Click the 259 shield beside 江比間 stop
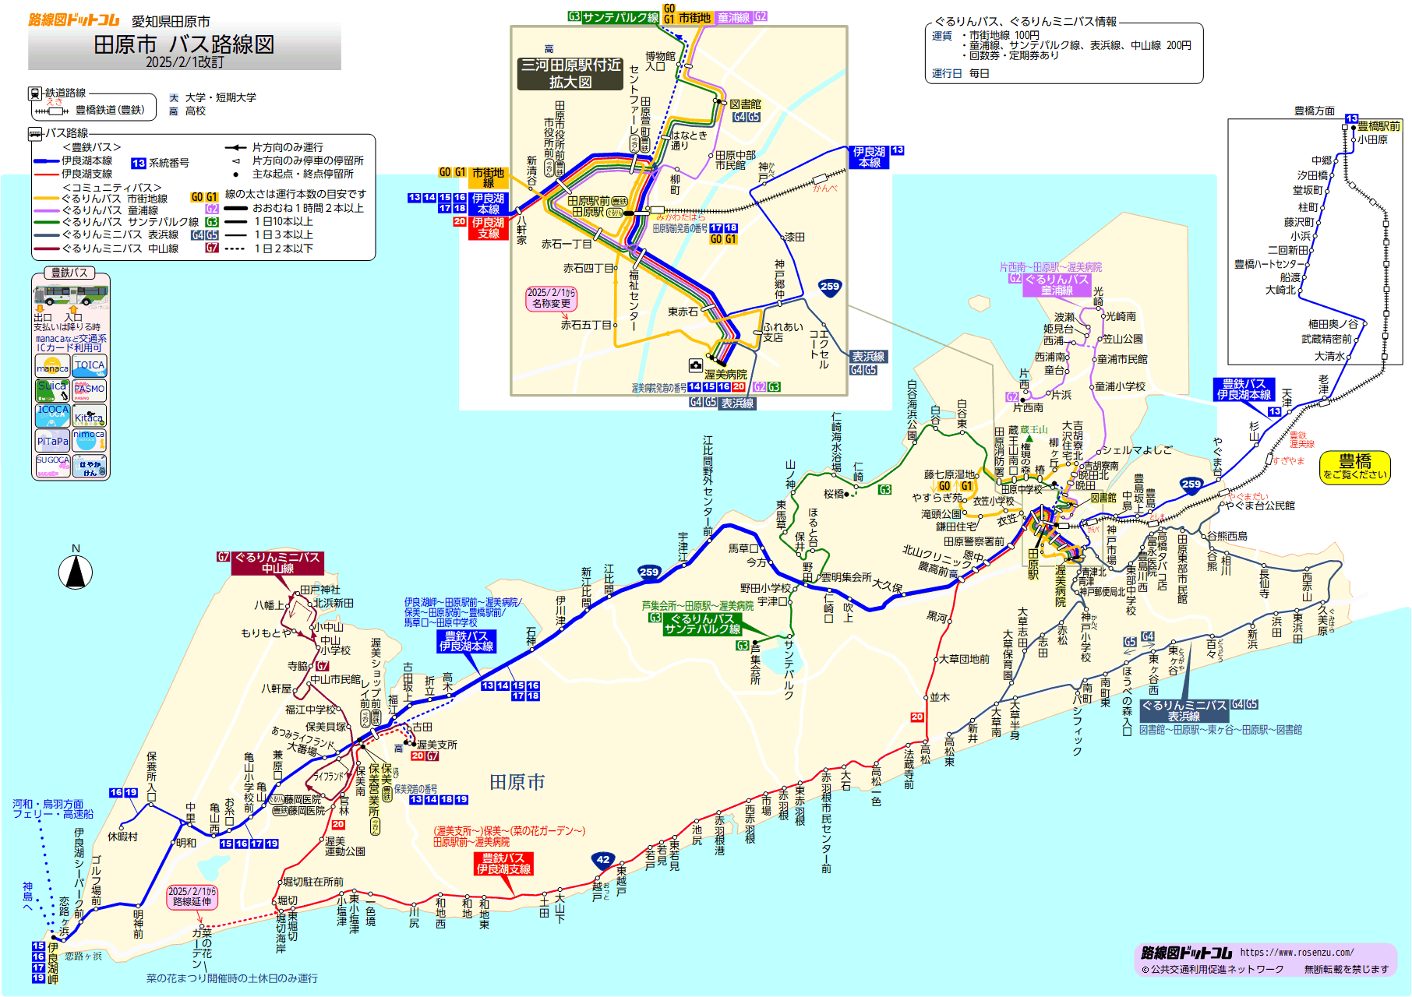 tap(649, 572)
